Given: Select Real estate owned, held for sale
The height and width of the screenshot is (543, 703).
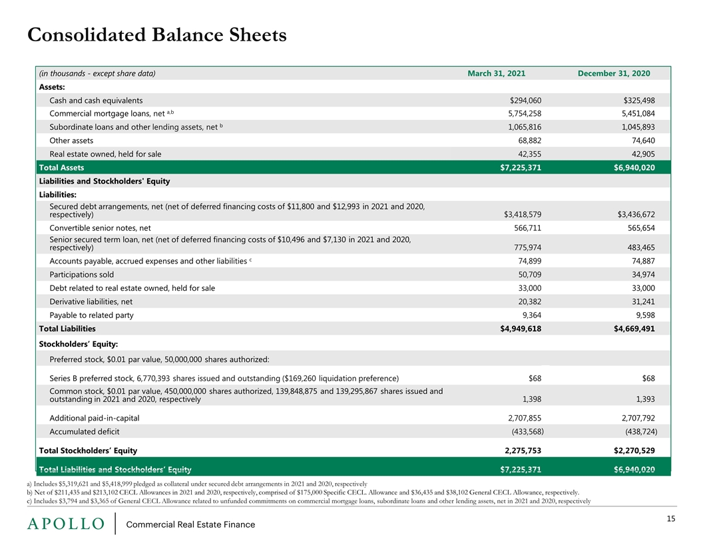Looking at the screenshot, I should pos(105,154).
